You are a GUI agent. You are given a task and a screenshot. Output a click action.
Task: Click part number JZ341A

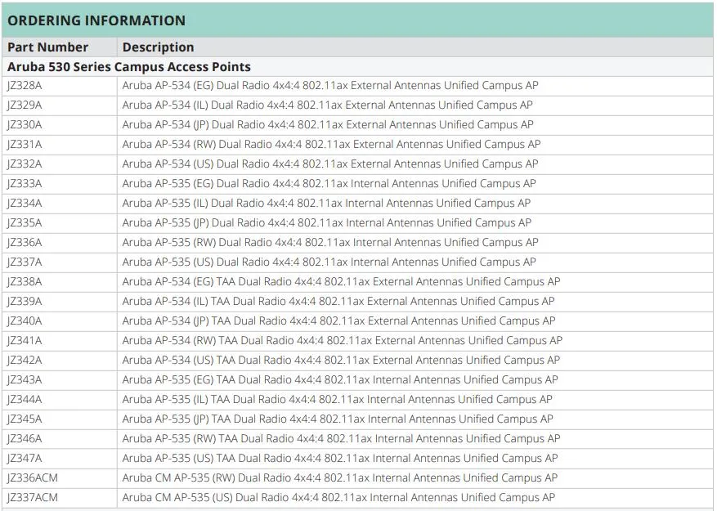[25, 341]
